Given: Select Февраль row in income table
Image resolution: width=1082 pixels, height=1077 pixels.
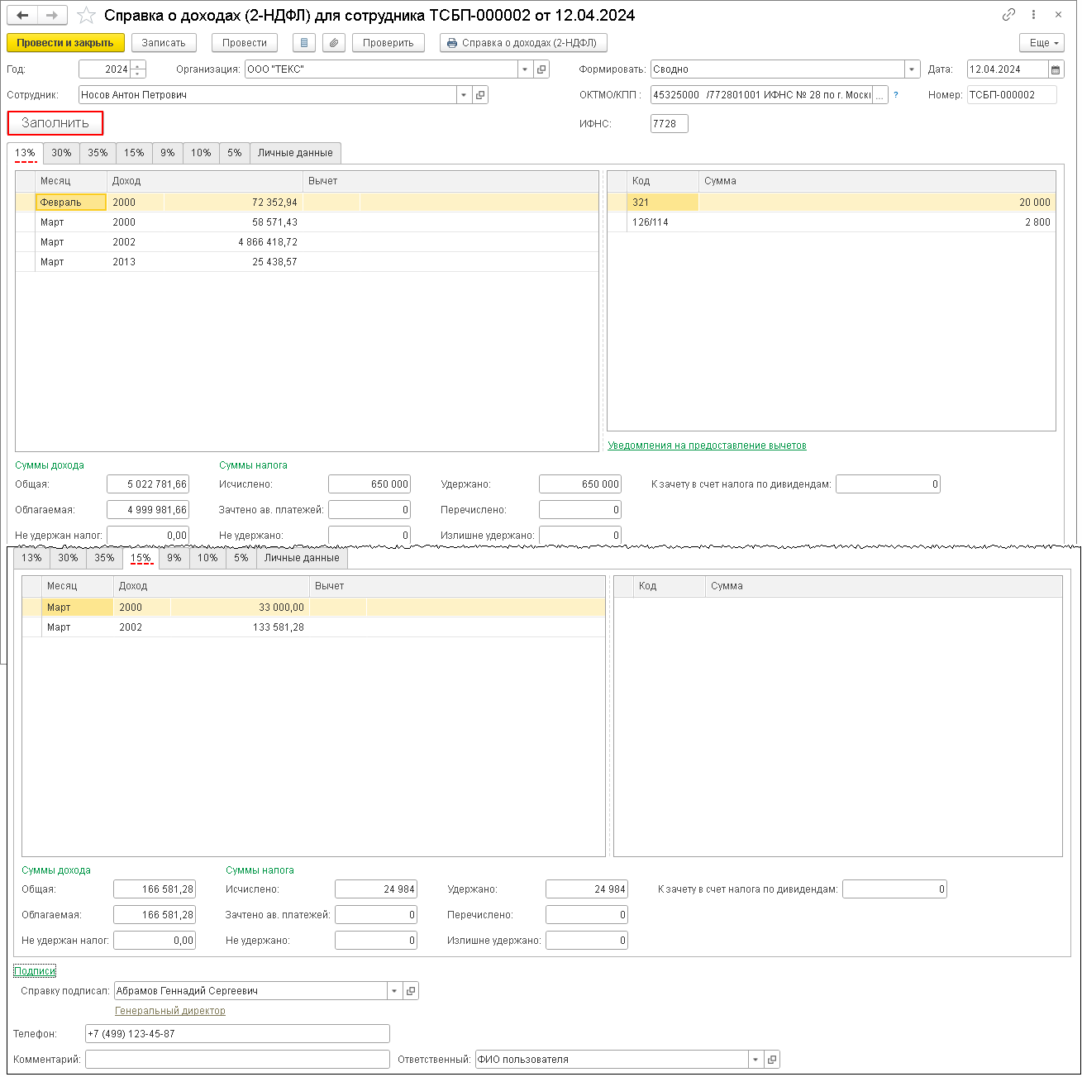Looking at the screenshot, I should pos(307,203).
